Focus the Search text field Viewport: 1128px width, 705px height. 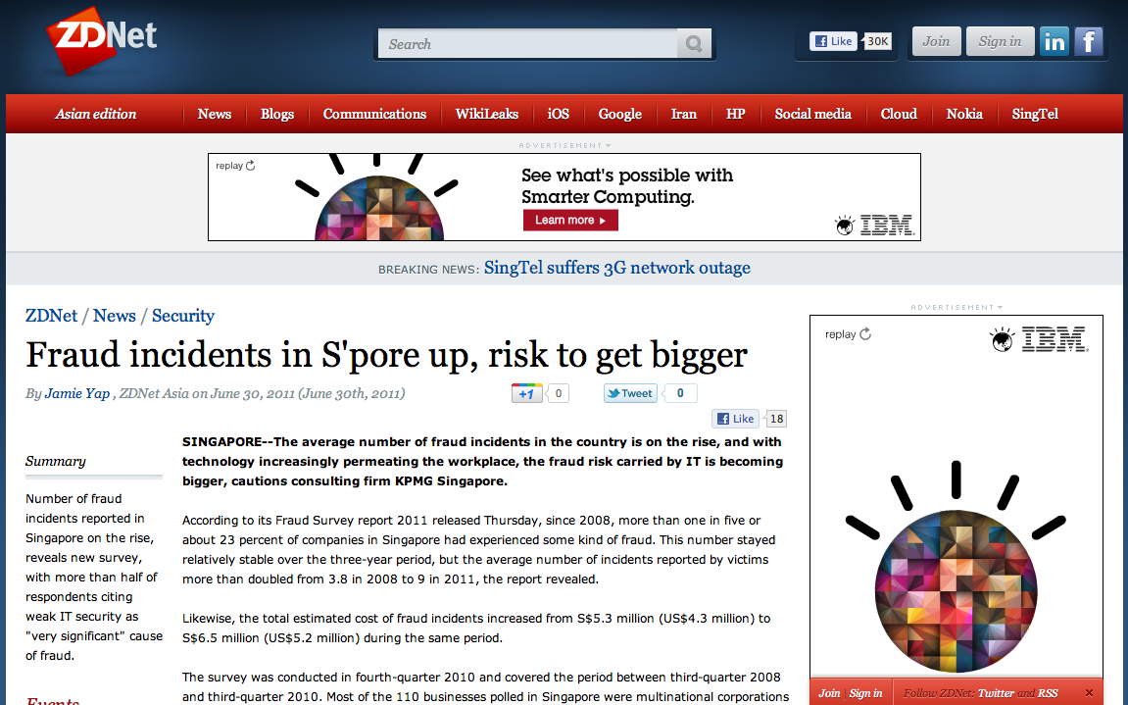[x=528, y=44]
